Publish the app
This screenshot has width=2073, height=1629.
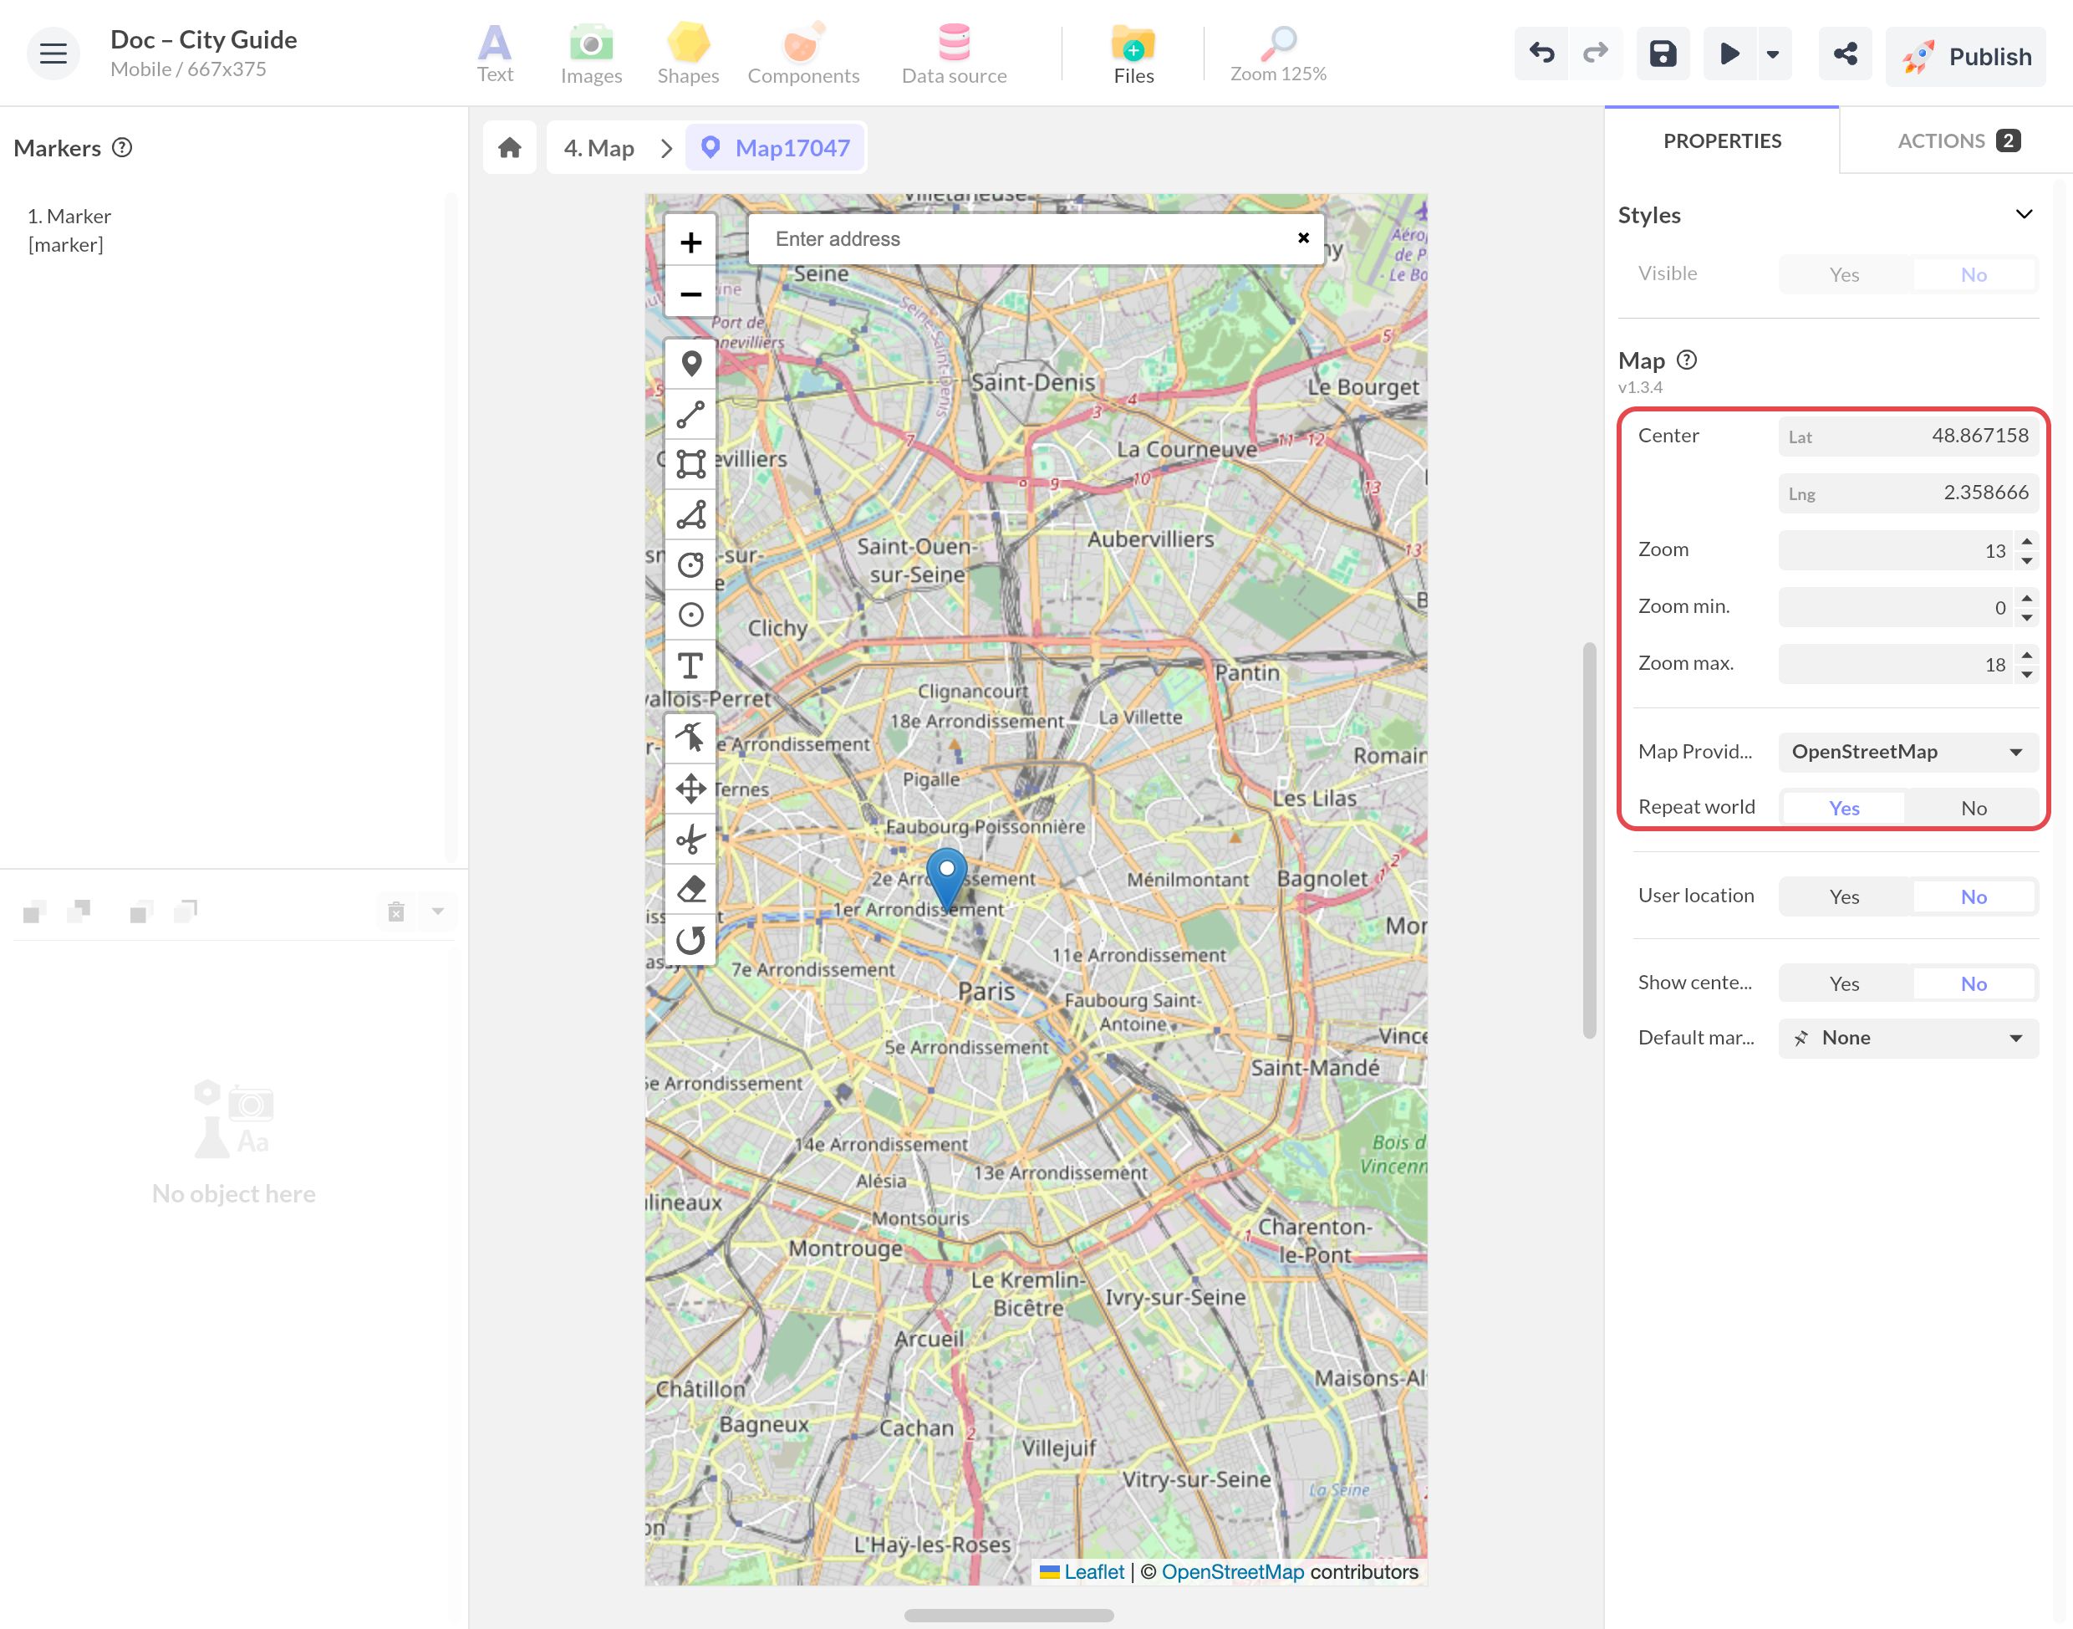tap(1965, 56)
